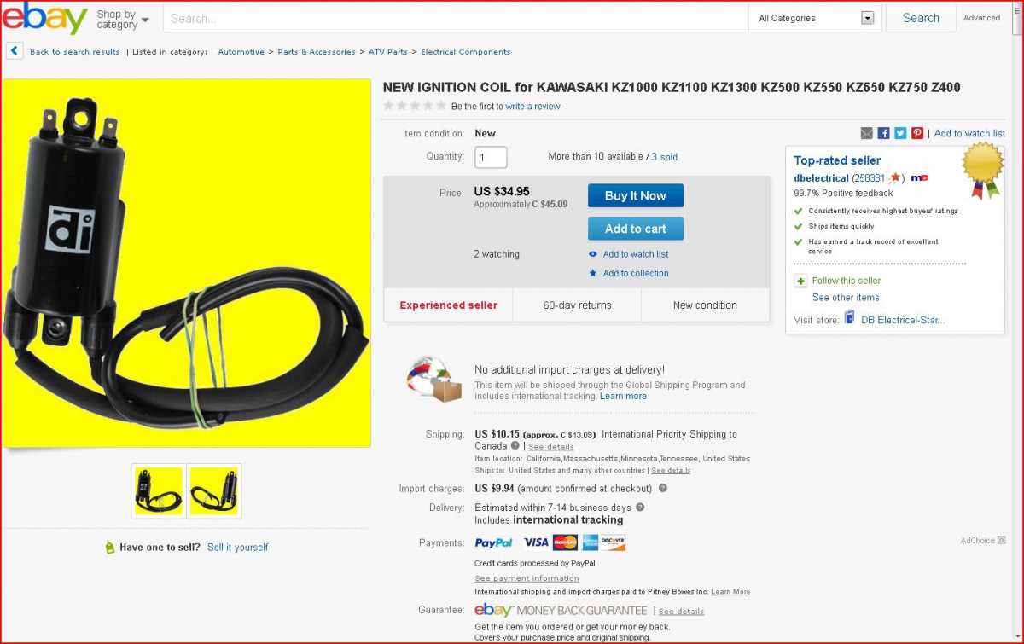Image resolution: width=1024 pixels, height=644 pixels.
Task: Open the Electrical Components breadcrumb
Action: coord(466,52)
